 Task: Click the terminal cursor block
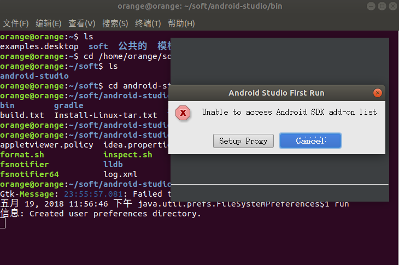point(3,223)
